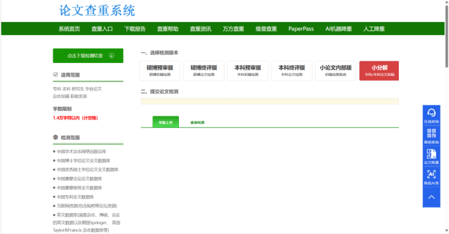Open the 微信咨询 QR code icon
449x234 pixels.
(x=431, y=133)
